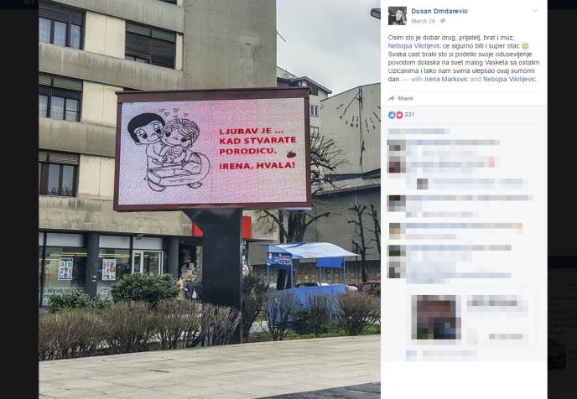Viewport: 577px width, 399px height.
Task: Click the fourth blurred commenter avatar
Action: click(397, 231)
